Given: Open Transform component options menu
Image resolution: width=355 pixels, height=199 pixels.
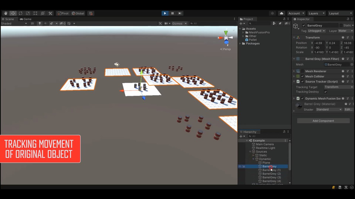Looking at the screenshot, I should click(353, 37).
